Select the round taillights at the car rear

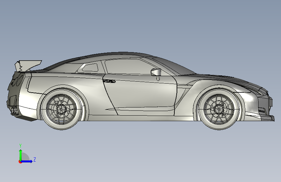(x=18, y=80)
